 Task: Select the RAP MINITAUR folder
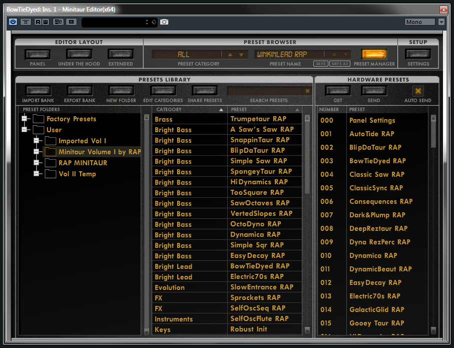click(83, 163)
